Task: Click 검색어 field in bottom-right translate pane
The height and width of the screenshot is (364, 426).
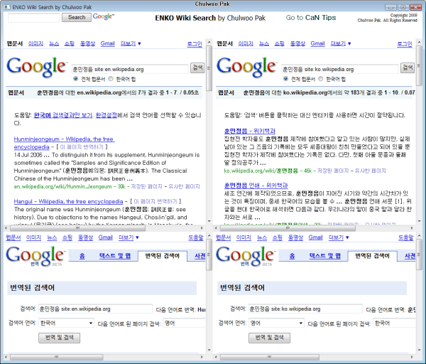Action: 305,309
